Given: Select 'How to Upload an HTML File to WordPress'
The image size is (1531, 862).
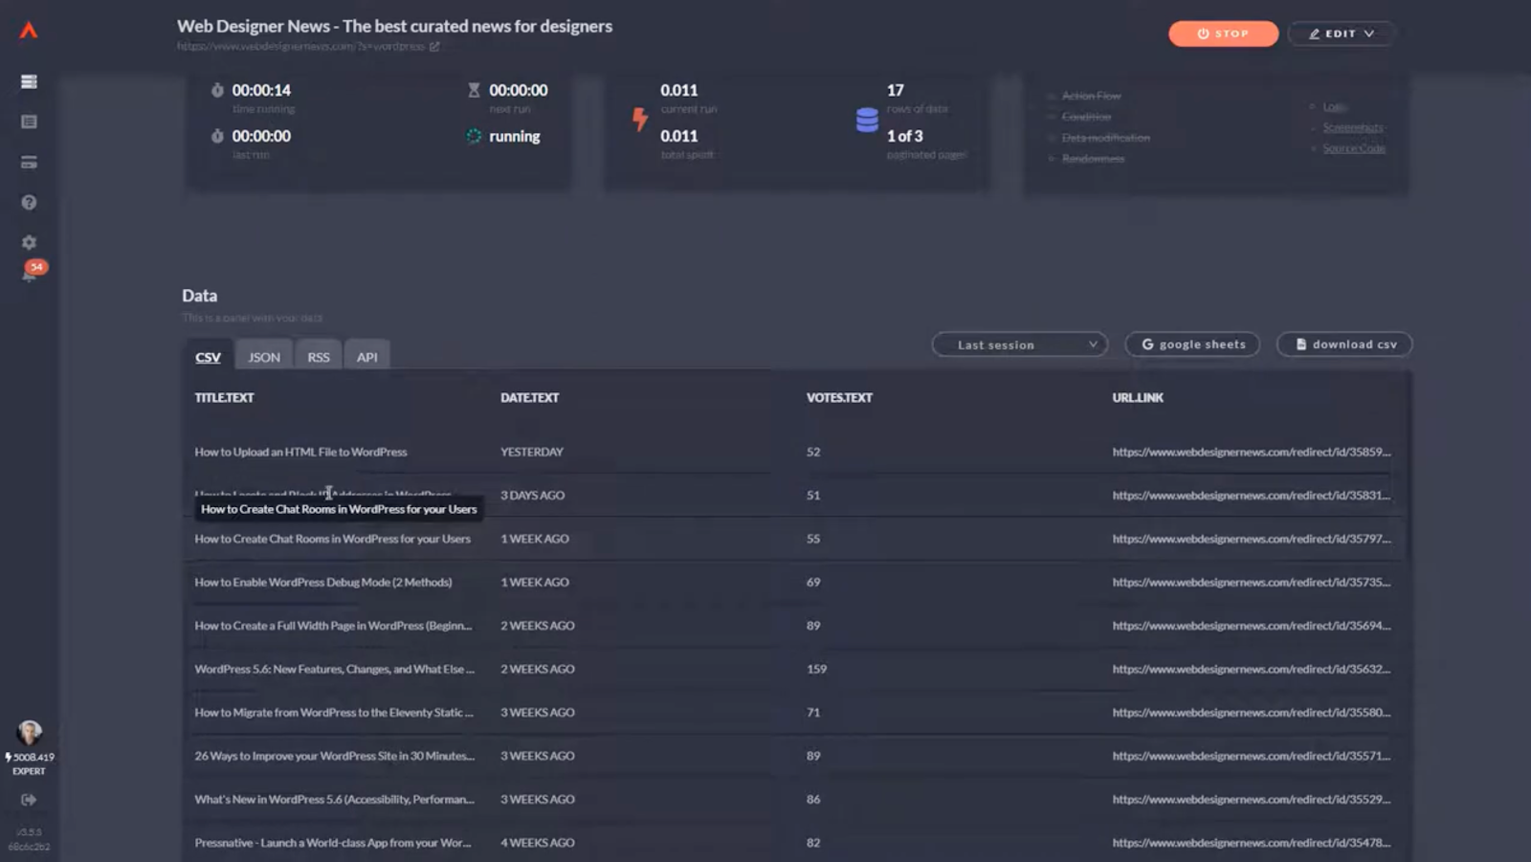Looking at the screenshot, I should click(300, 452).
